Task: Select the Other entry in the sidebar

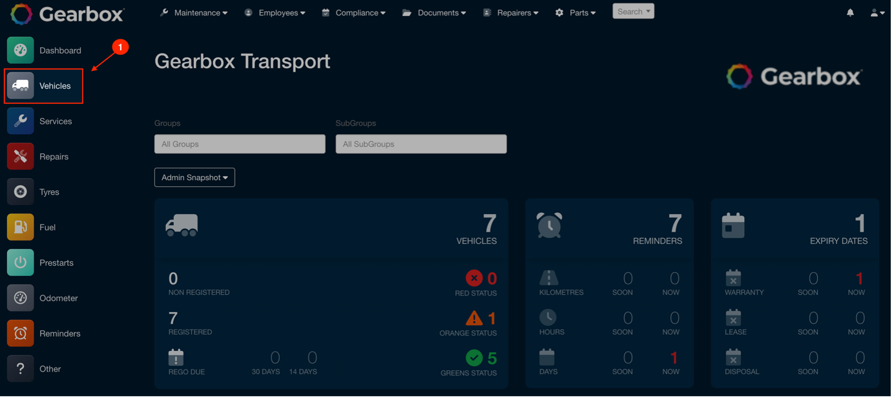Action: click(20, 368)
